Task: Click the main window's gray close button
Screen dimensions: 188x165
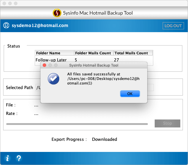Action: tap(4, 3)
